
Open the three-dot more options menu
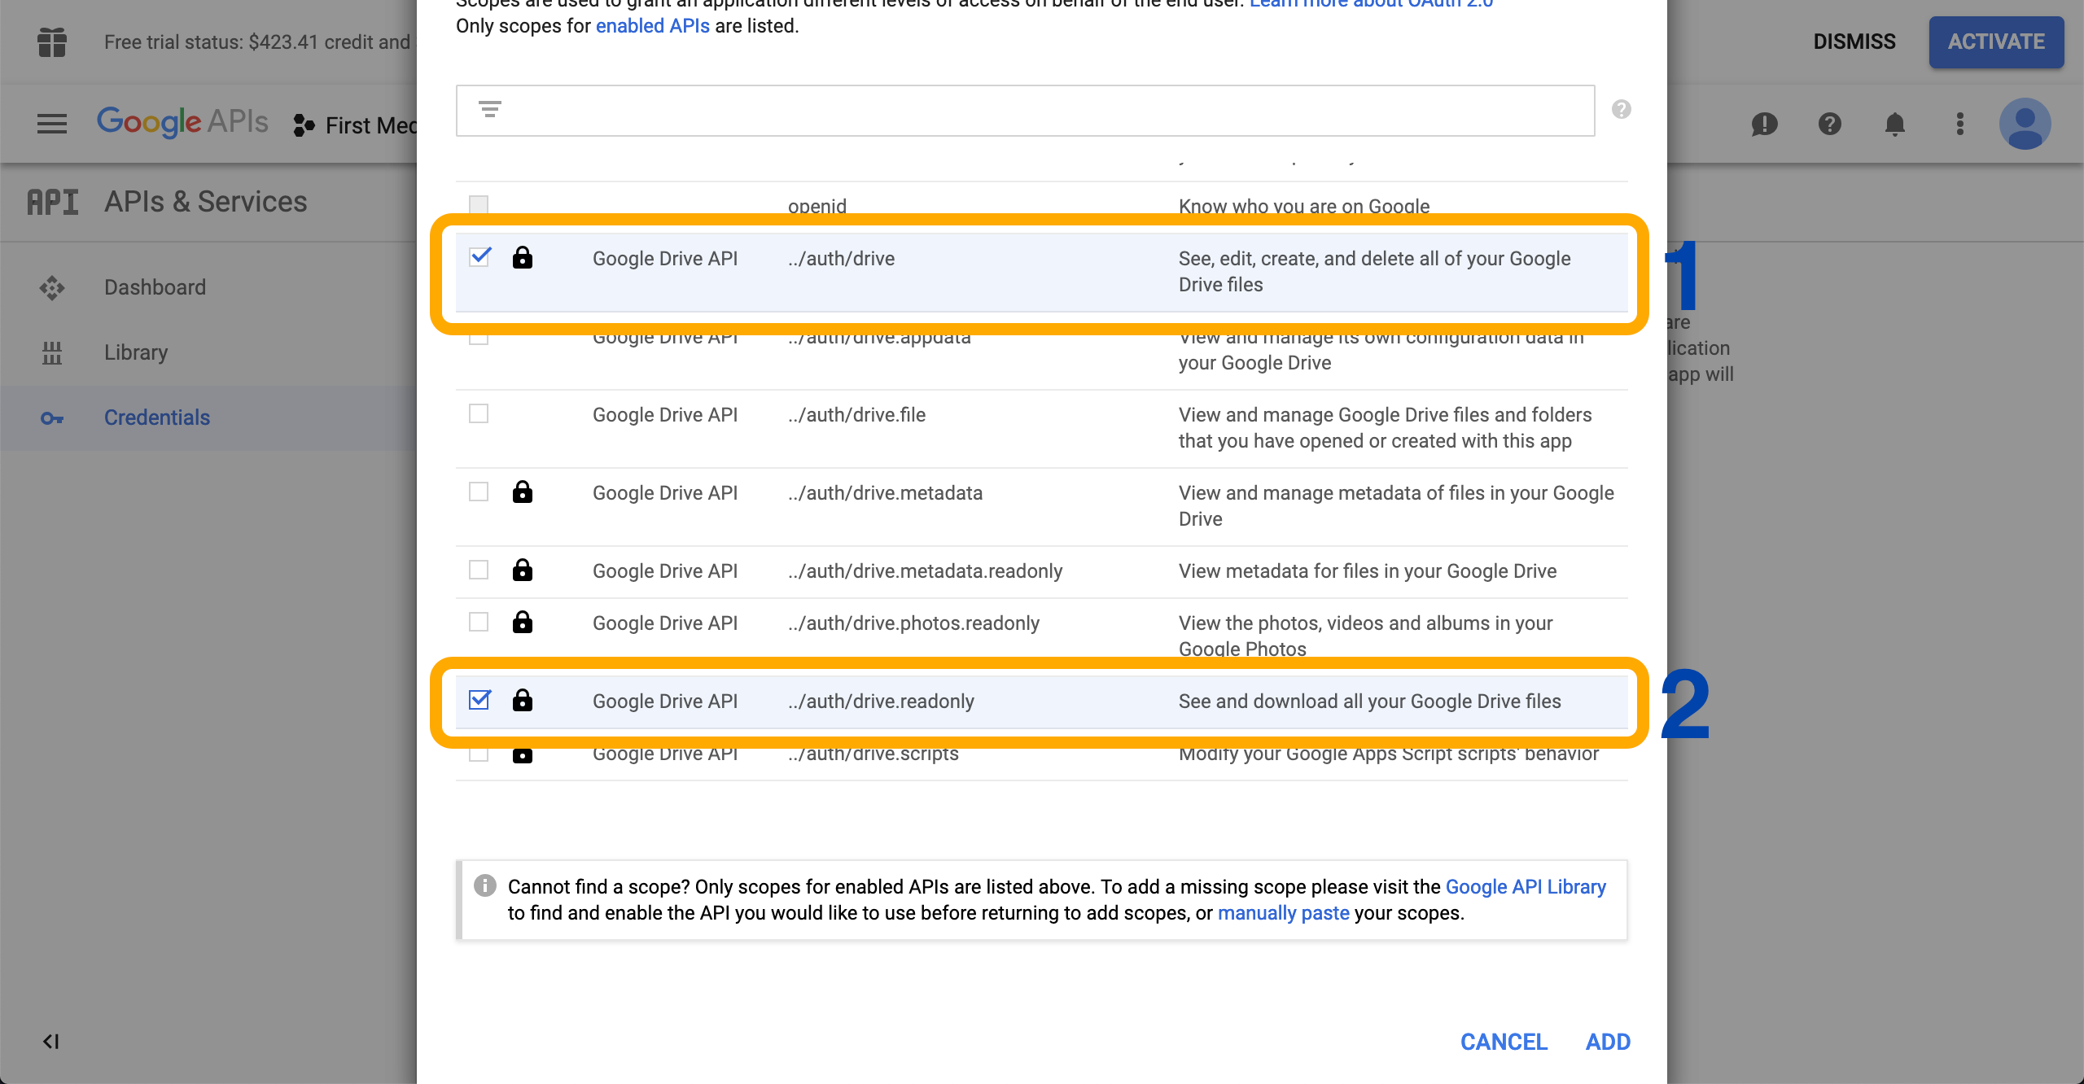click(x=1959, y=124)
